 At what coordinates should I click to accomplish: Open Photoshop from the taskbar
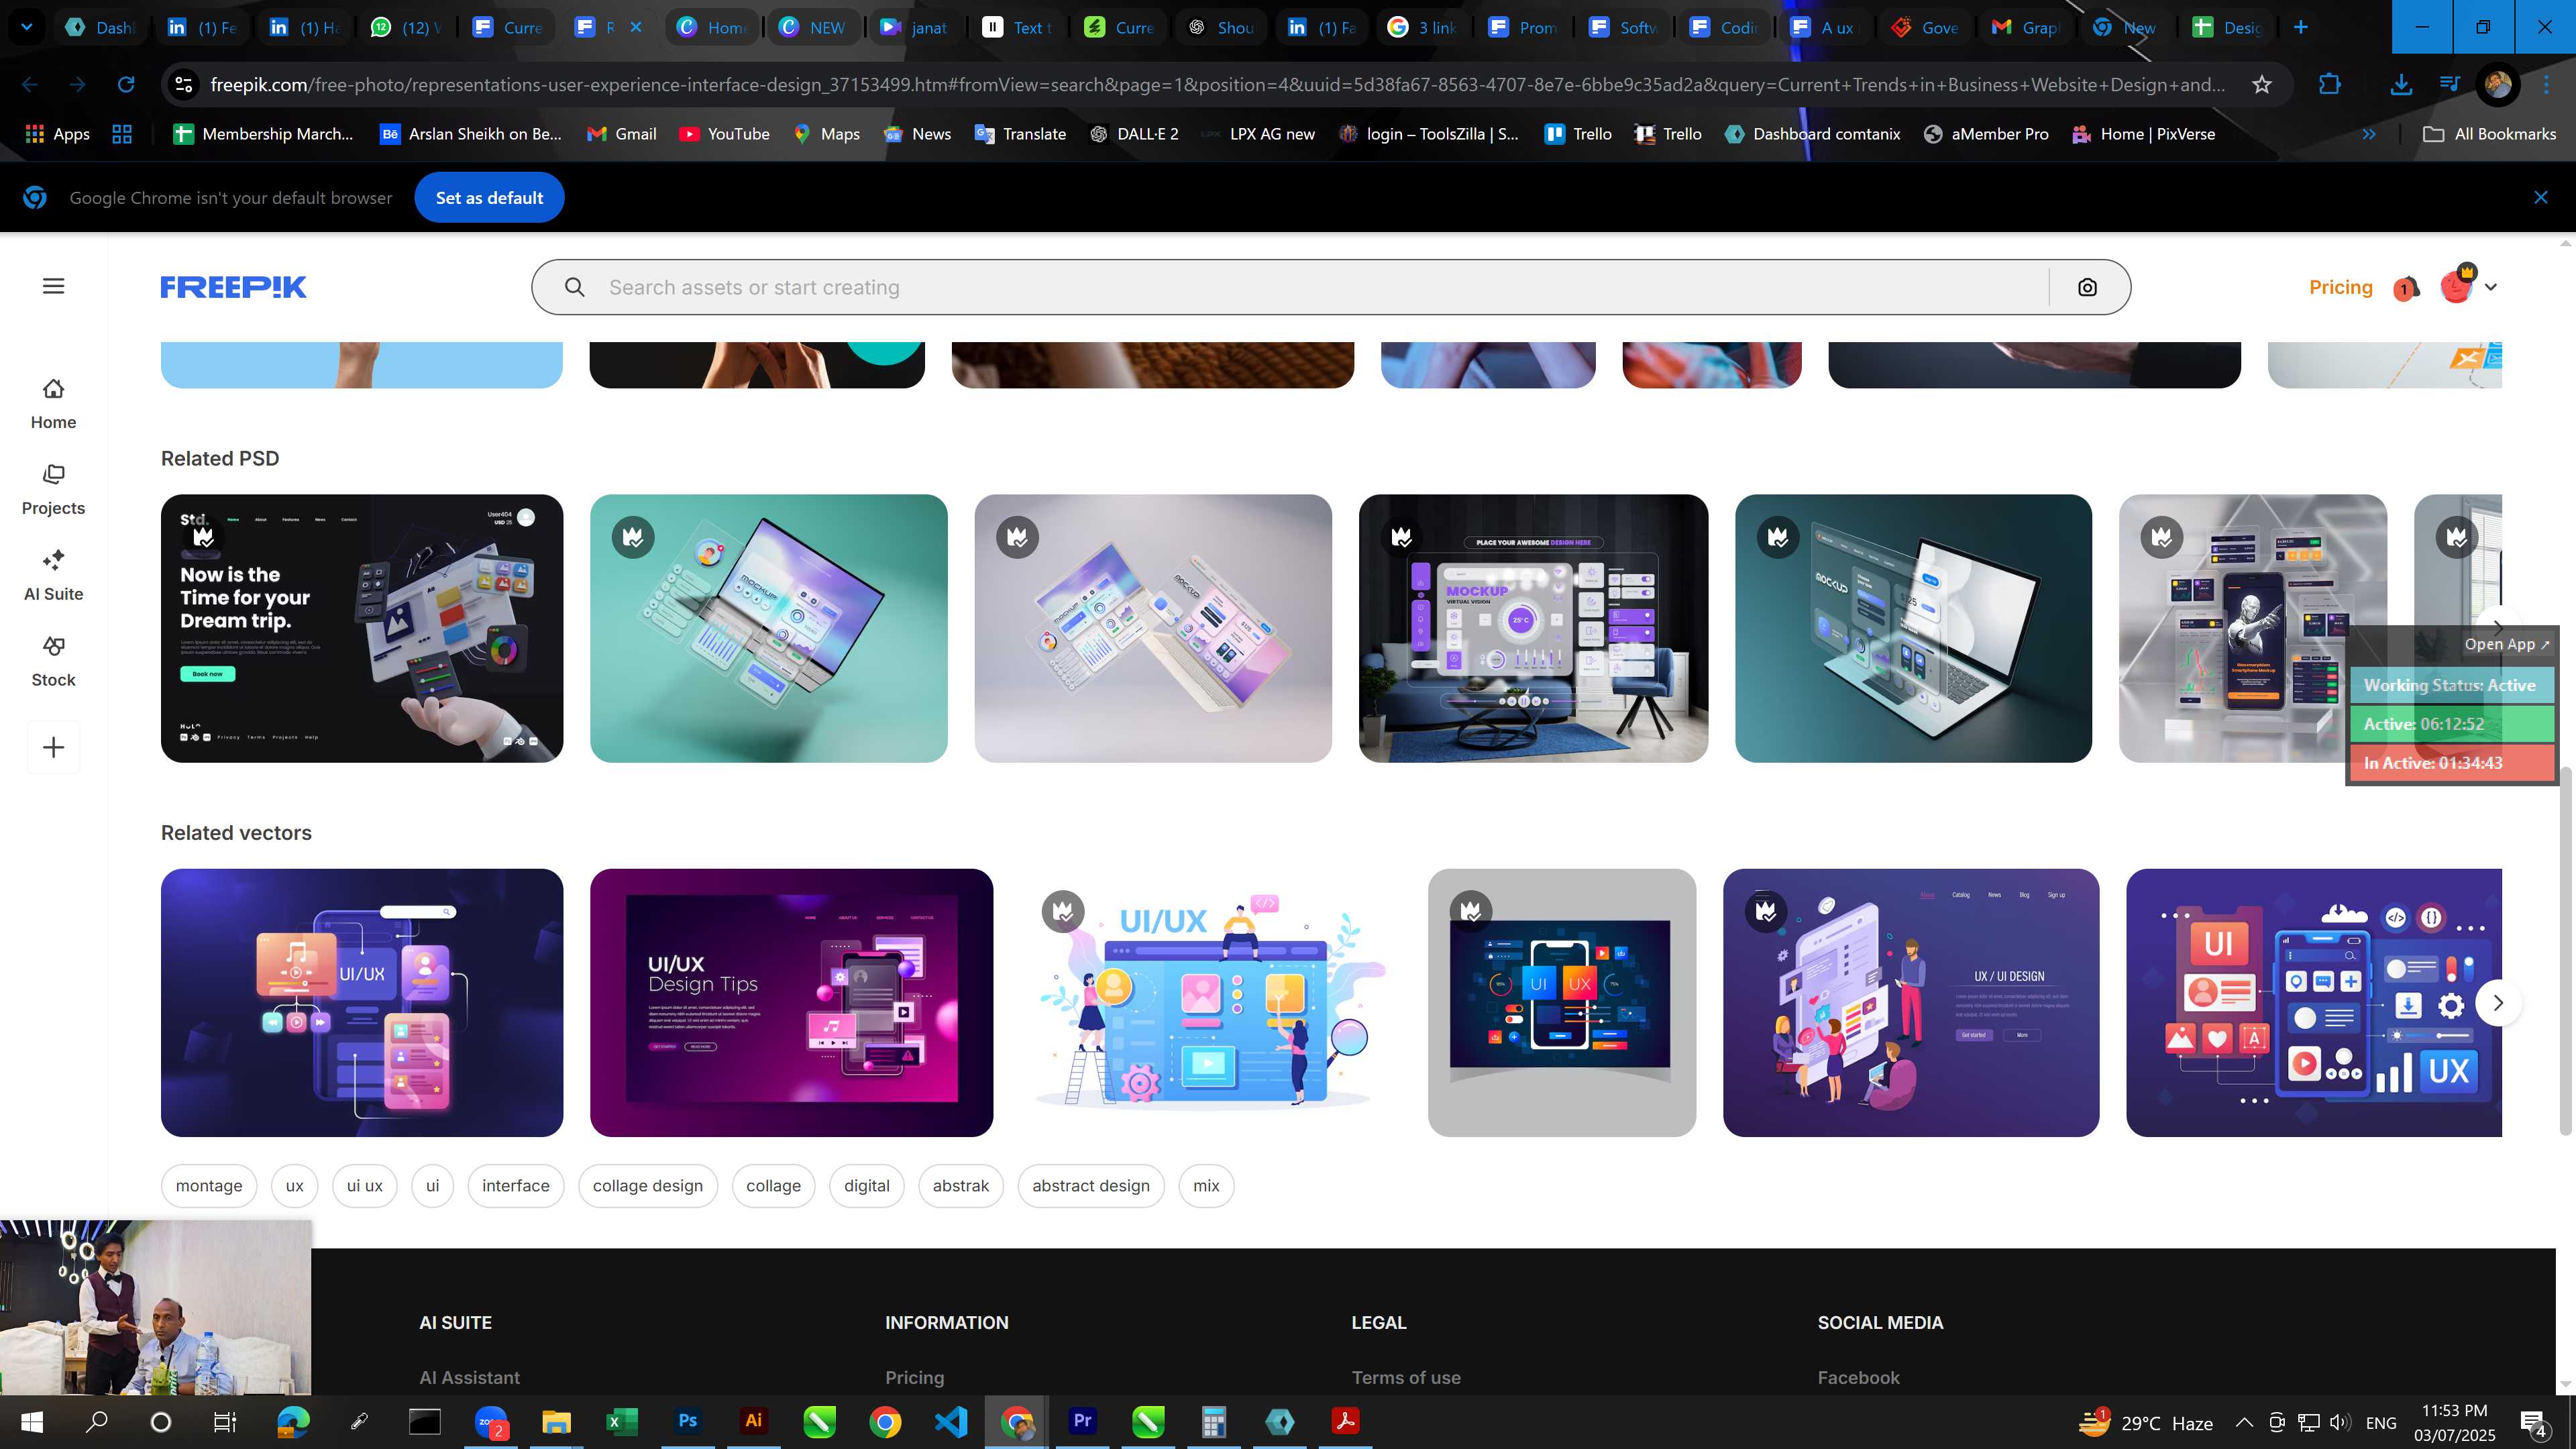(x=687, y=1421)
